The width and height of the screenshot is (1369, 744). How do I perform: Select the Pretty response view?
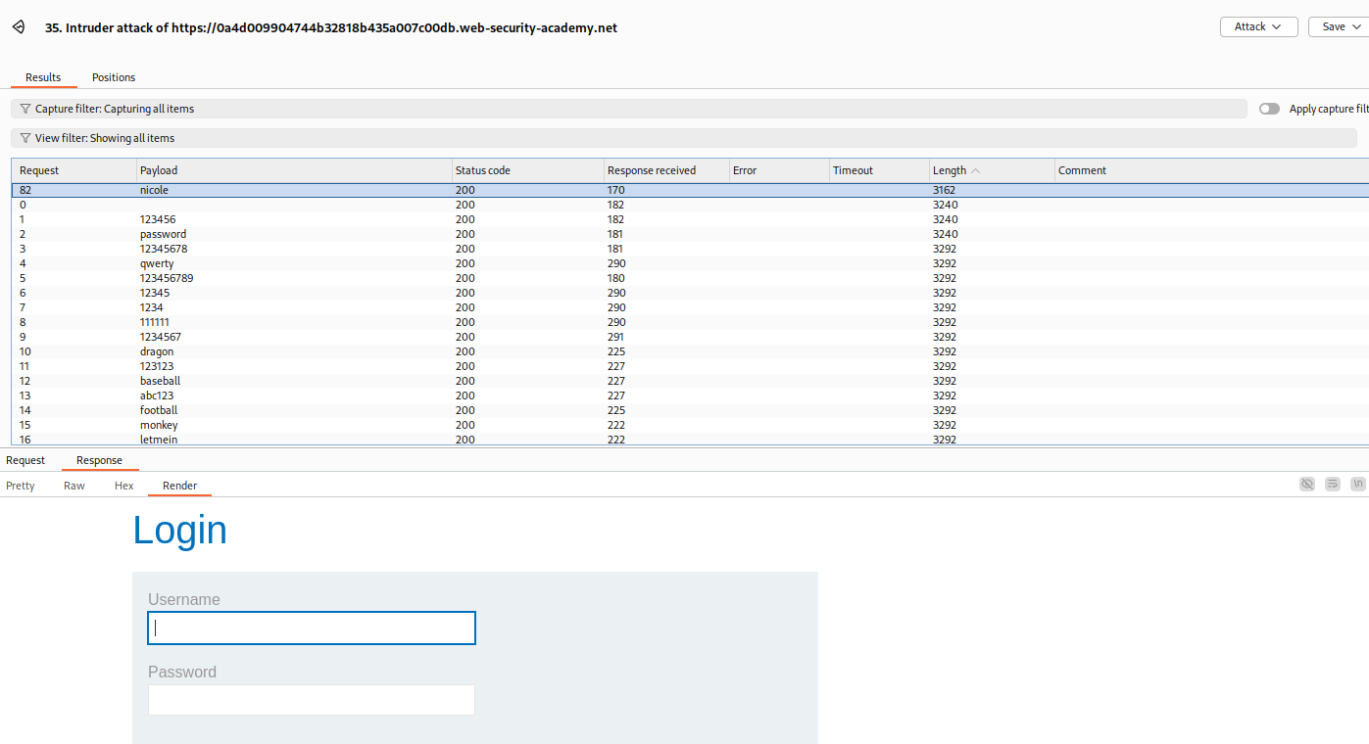coord(21,486)
